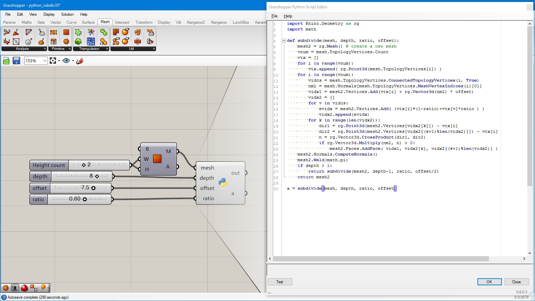Toggle the canvas preview eye icon

[66, 61]
